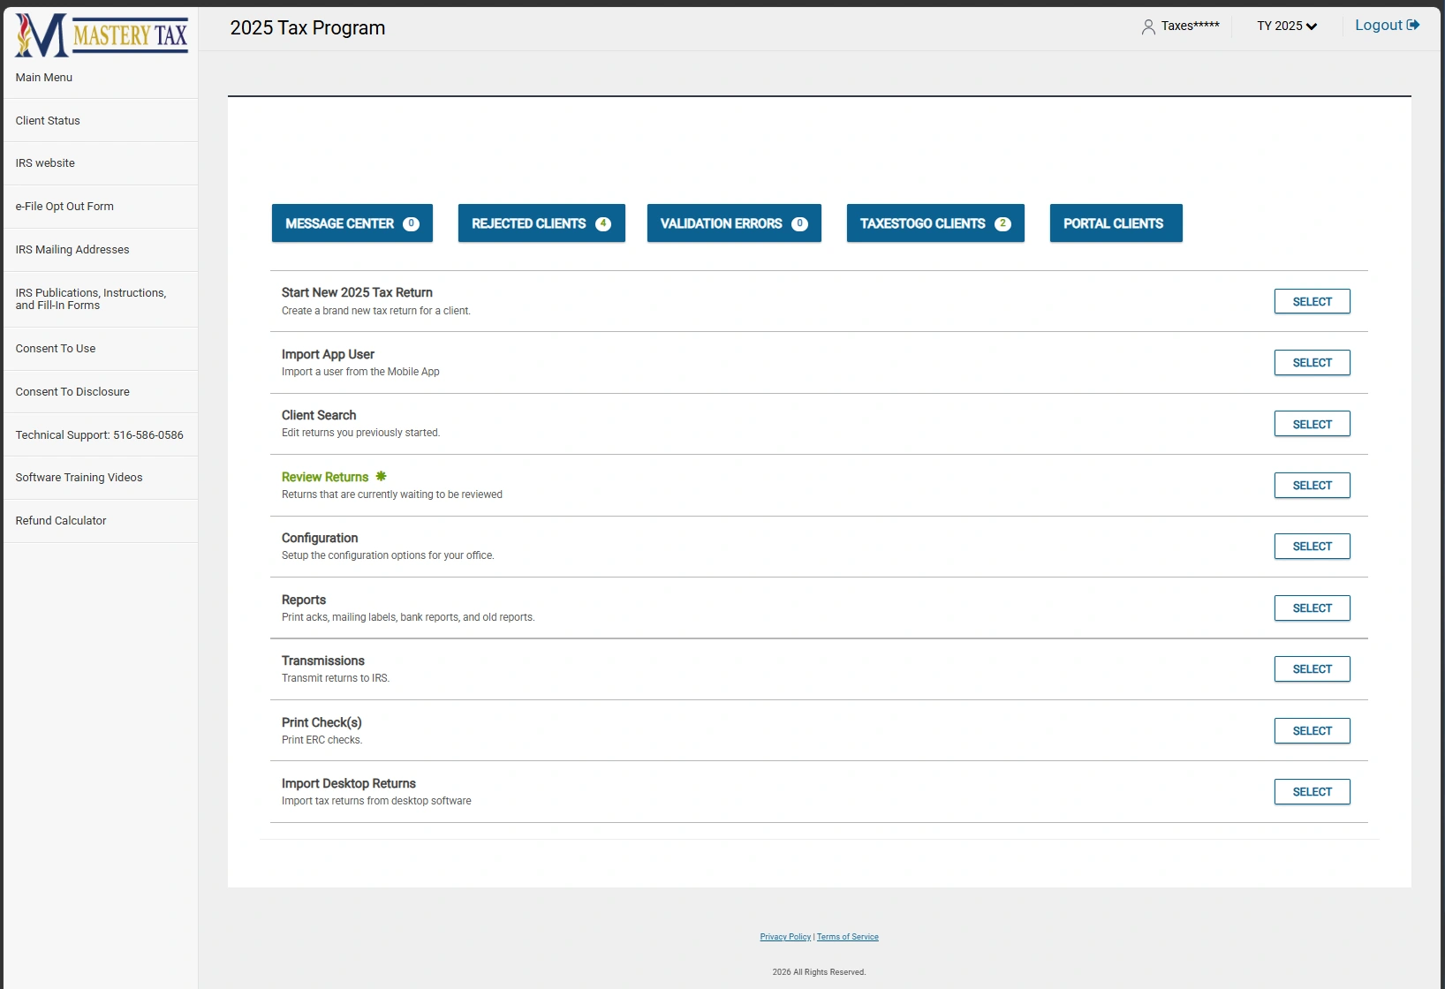
Task: Open the Message Center
Action: click(x=352, y=223)
